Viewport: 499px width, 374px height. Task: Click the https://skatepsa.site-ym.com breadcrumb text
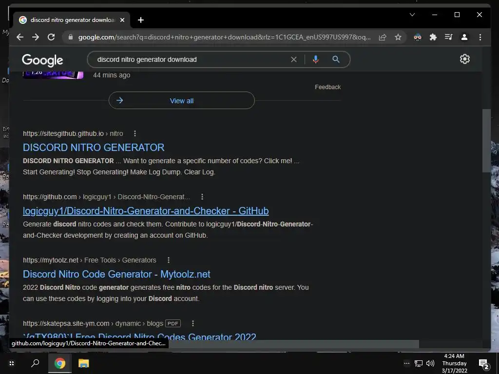[66, 323]
